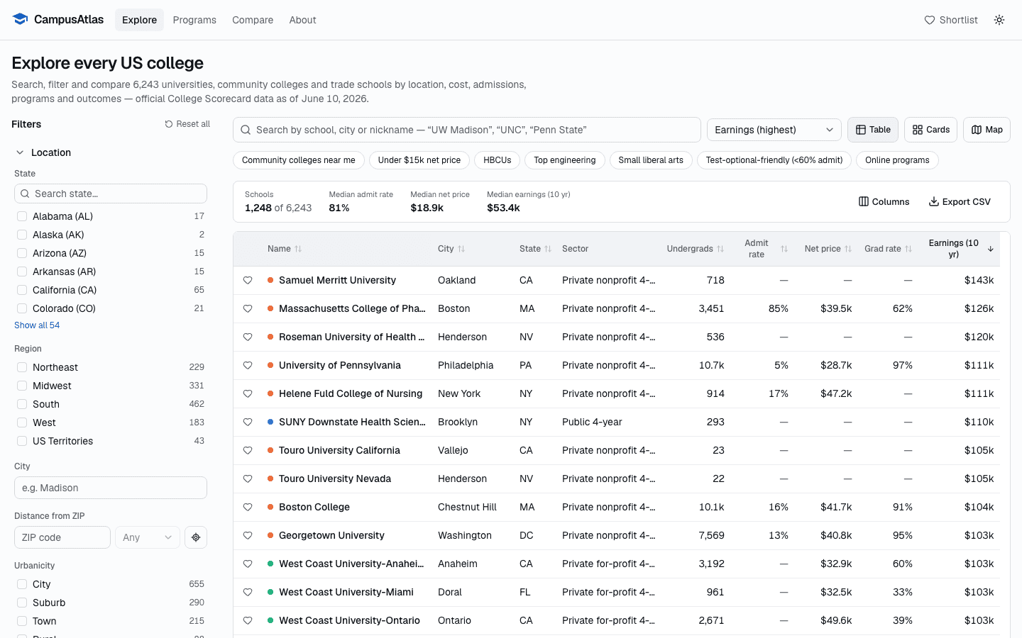Enable the Midwest region checkbox
1022x638 pixels.
tap(22, 386)
